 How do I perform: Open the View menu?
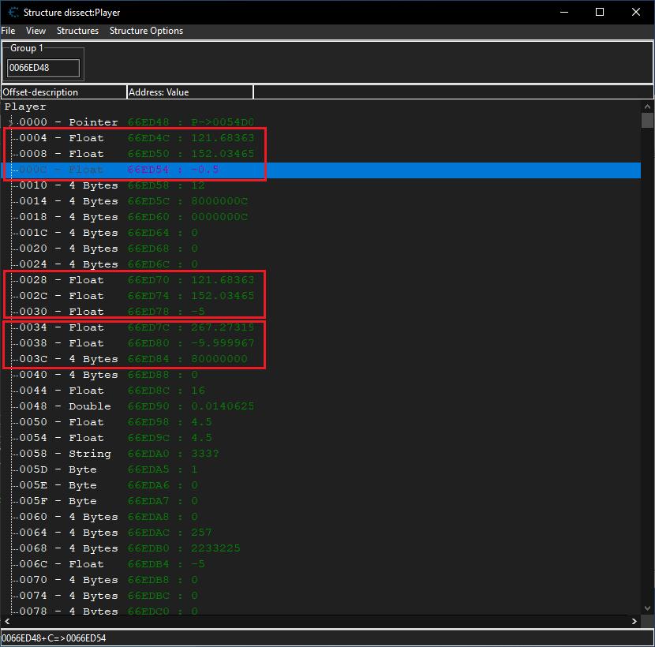click(x=36, y=31)
